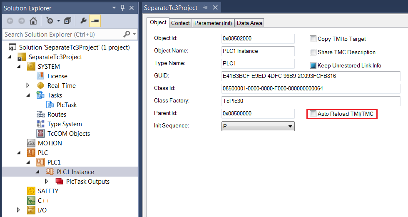
Task: Click the Routes item icon
Action: [x=41, y=115]
